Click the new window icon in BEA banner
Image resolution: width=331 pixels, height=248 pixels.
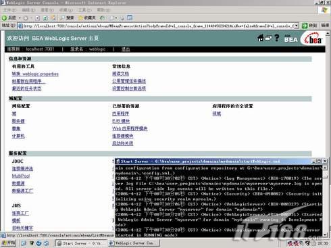coord(268,39)
